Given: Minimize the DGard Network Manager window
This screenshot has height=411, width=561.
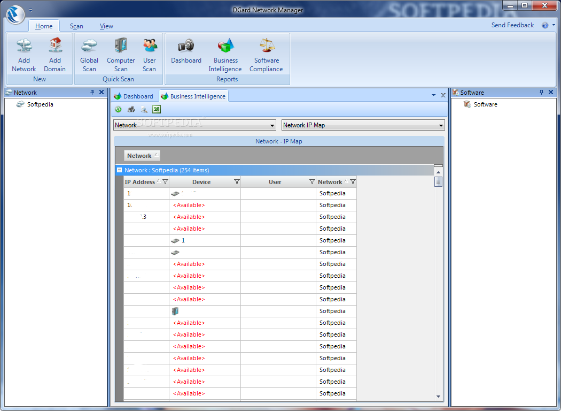Looking at the screenshot, I should (510, 5).
